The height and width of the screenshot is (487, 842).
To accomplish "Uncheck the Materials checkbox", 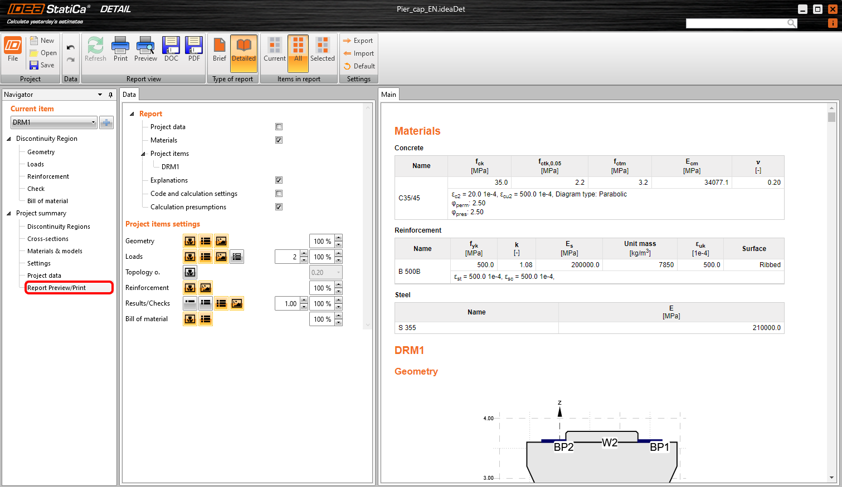I will coord(279,140).
